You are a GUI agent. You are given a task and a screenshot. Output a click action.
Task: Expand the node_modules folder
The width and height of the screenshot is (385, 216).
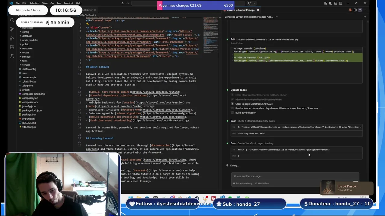[x=30, y=40]
